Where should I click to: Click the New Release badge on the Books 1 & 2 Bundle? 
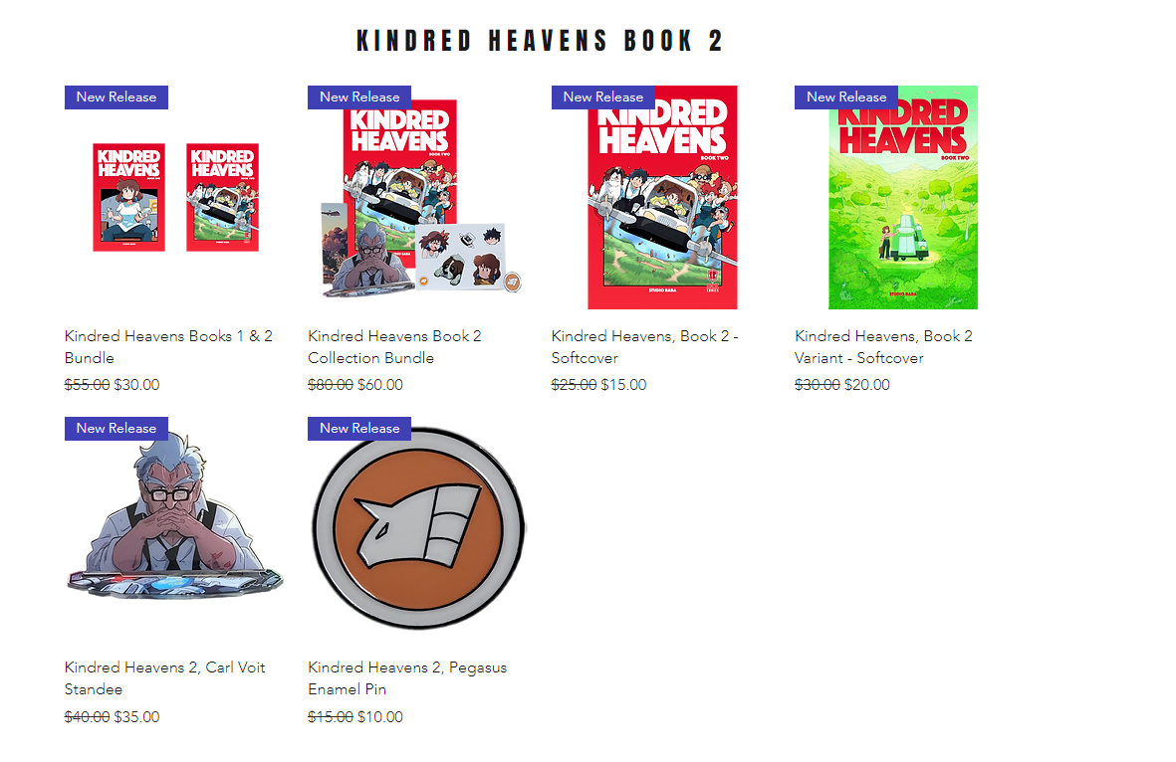click(117, 97)
